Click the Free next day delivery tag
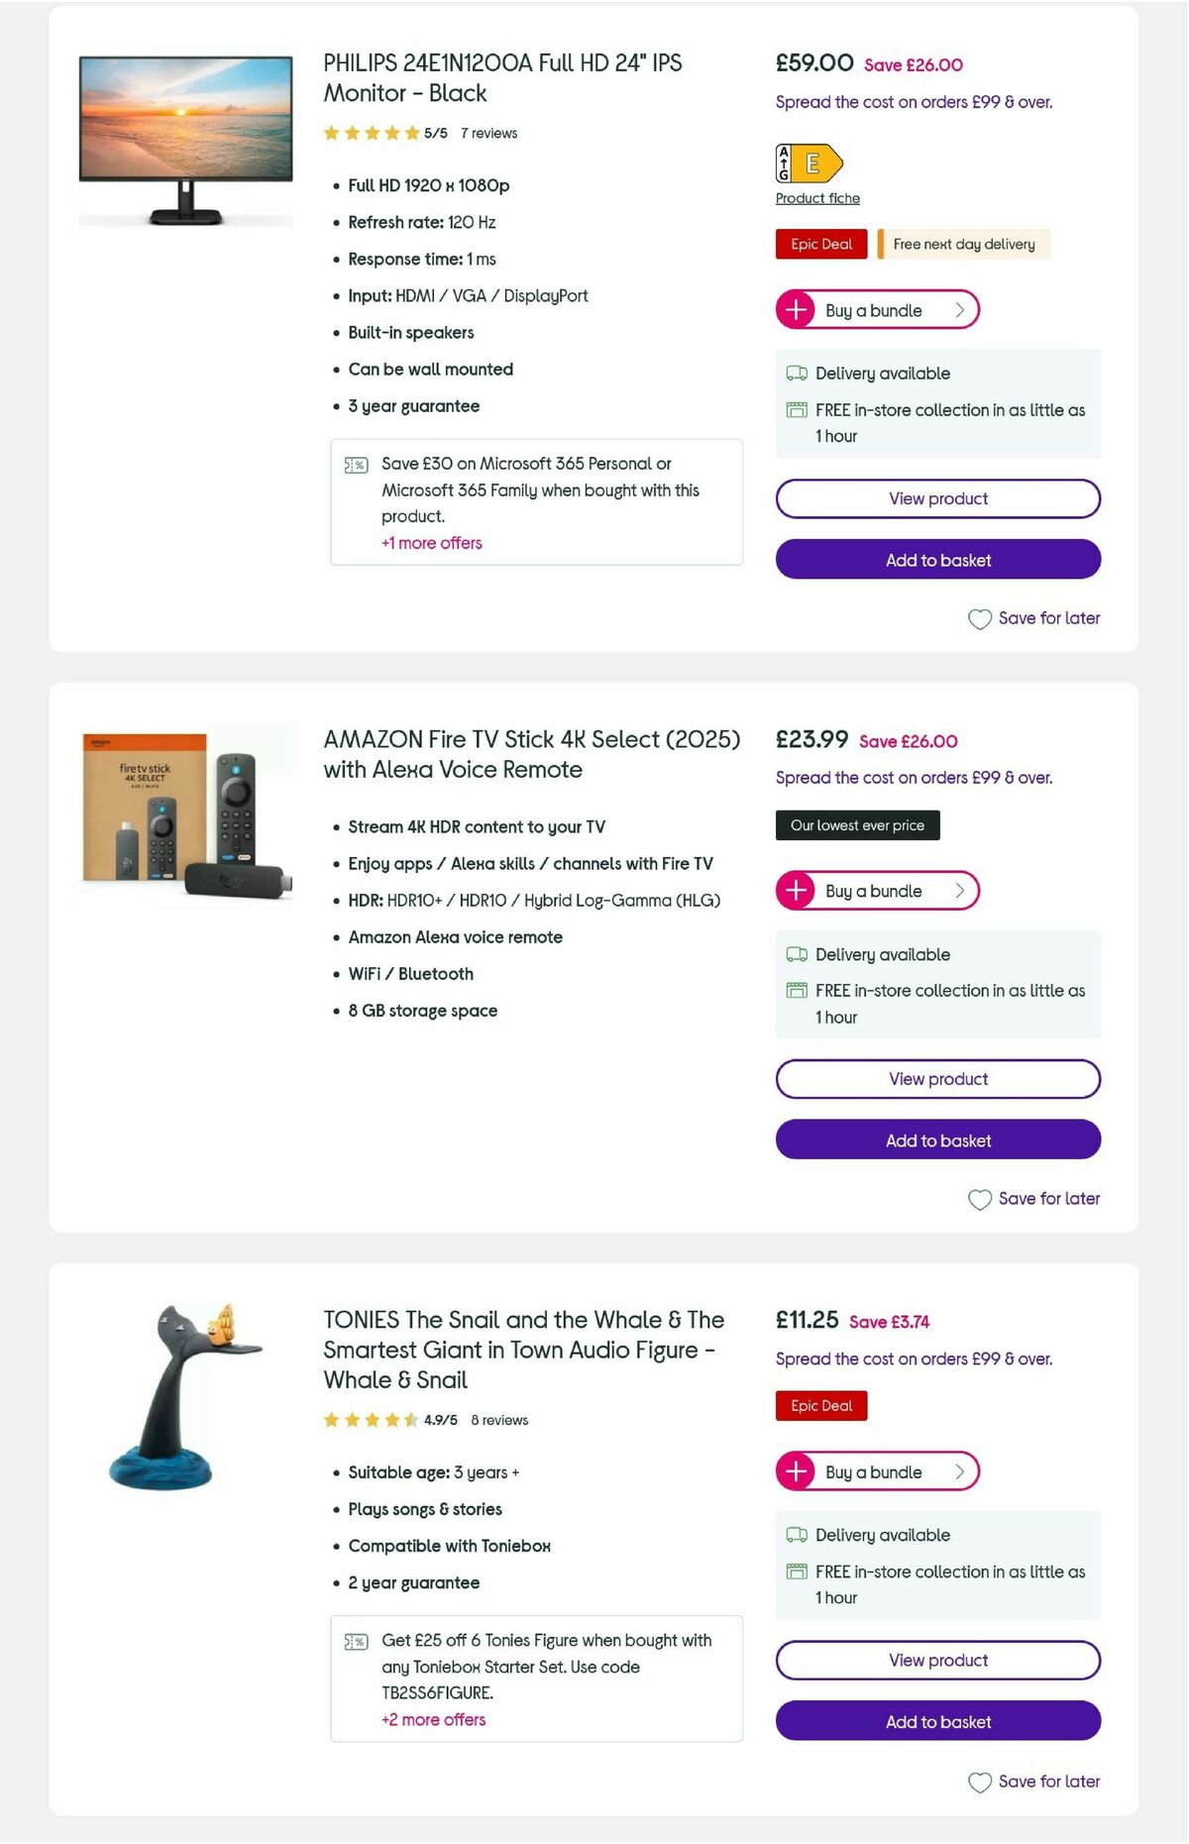This screenshot has height=1844, width=1189. tap(962, 244)
